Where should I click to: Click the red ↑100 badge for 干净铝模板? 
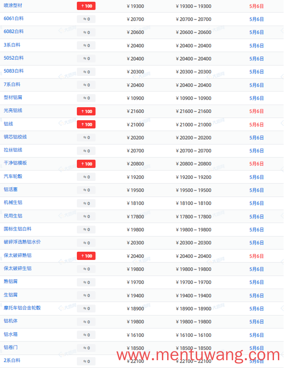tap(86, 164)
